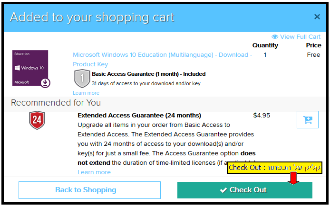Click the eye icon beside View Full Cart
This screenshot has width=330, height=206.
pos(275,36)
